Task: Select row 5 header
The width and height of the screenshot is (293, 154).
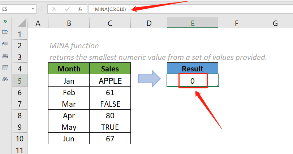Action: point(20,81)
